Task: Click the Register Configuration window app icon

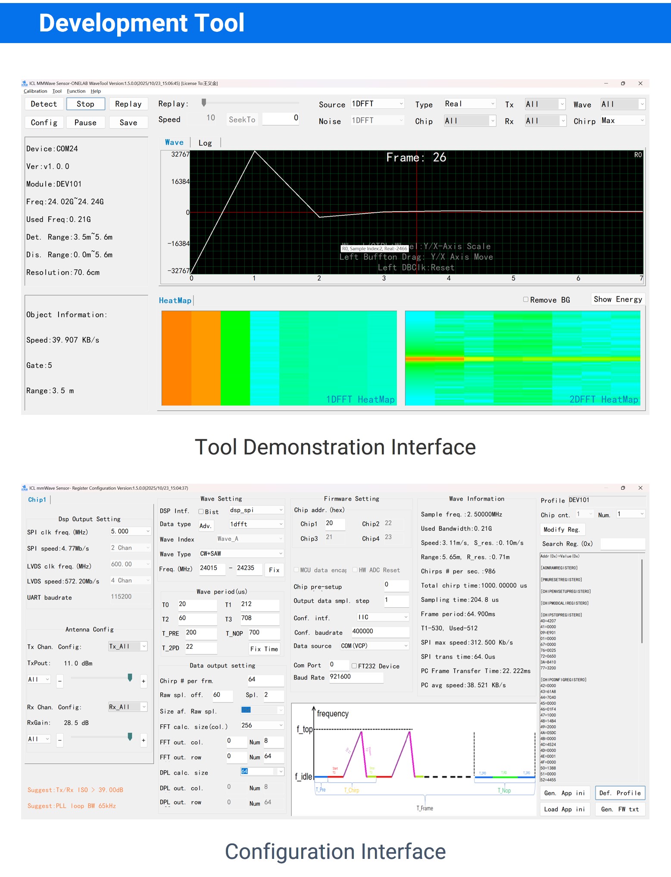Action: point(25,488)
